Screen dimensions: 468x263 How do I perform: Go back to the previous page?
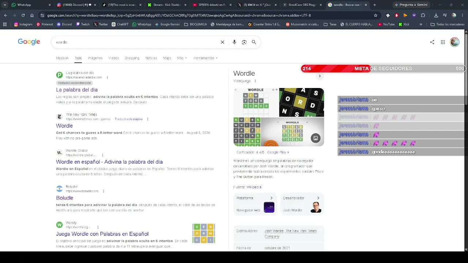5,15
